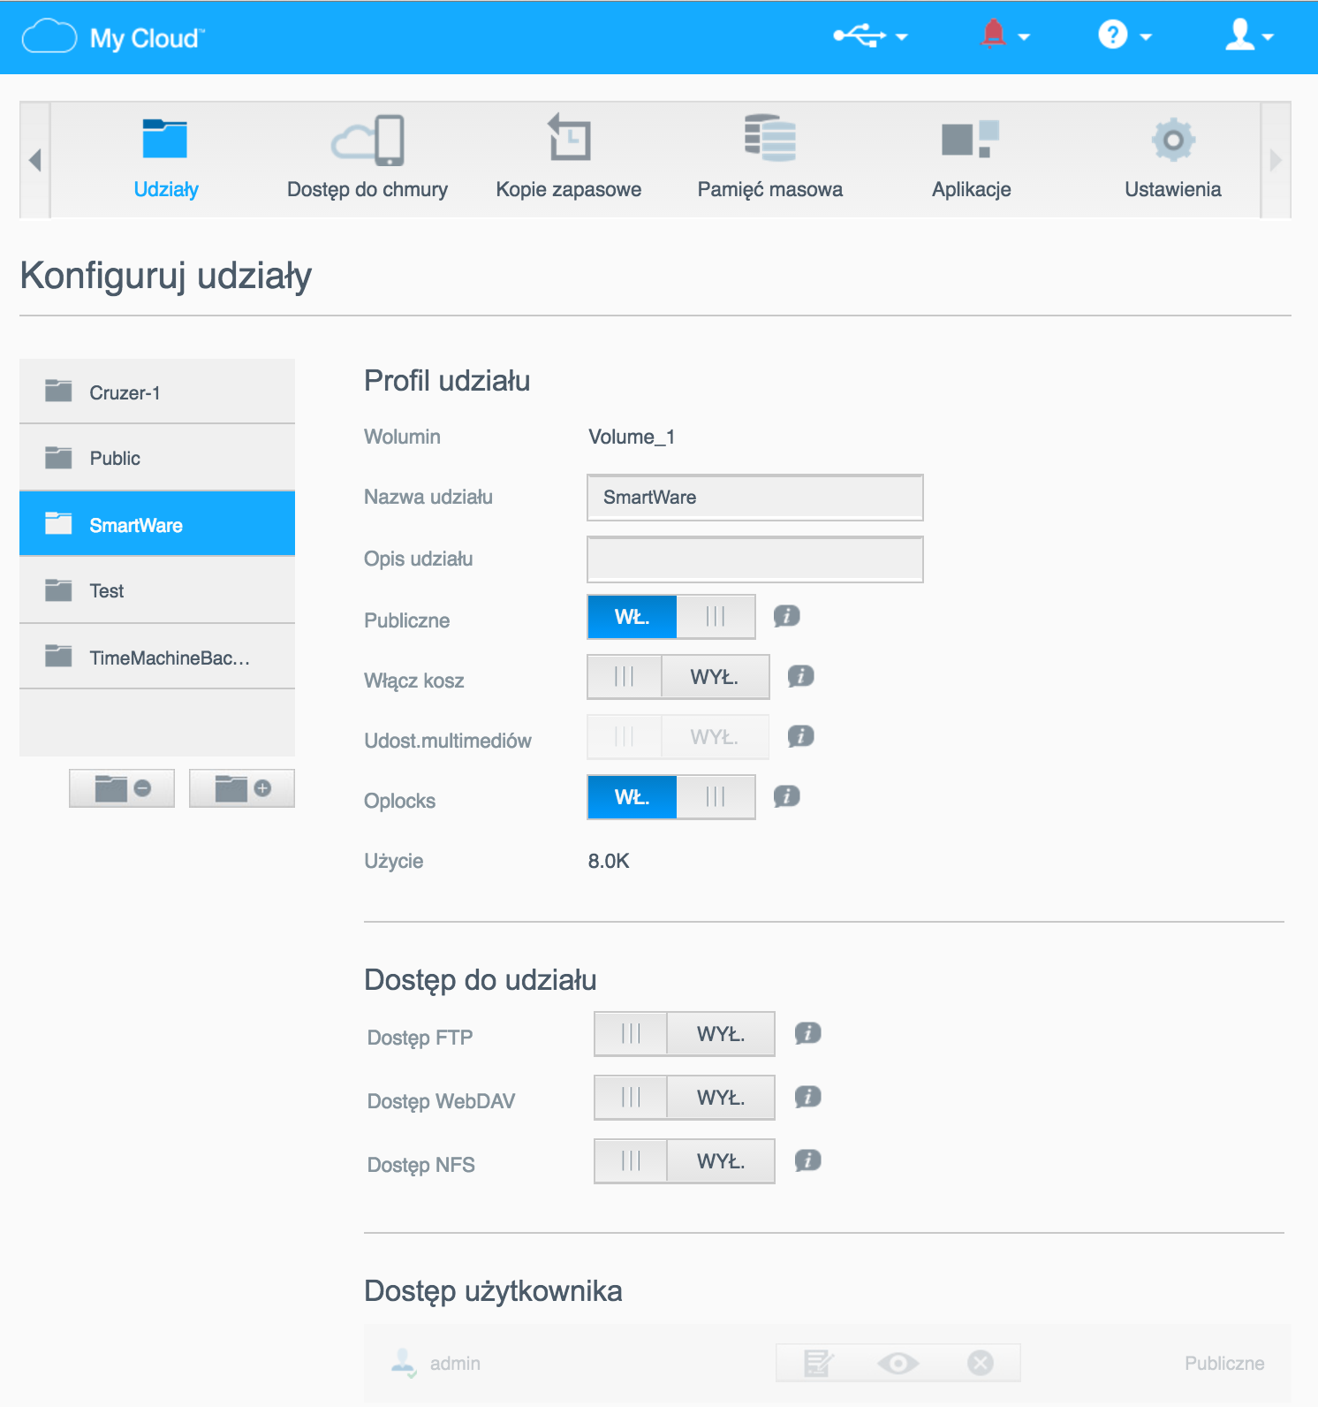Set admin read-only eye icon

tap(898, 1363)
